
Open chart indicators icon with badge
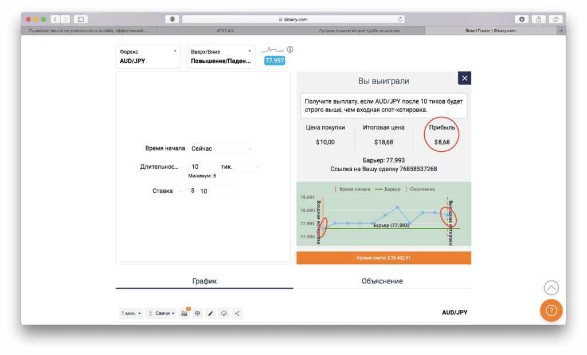tap(184, 313)
